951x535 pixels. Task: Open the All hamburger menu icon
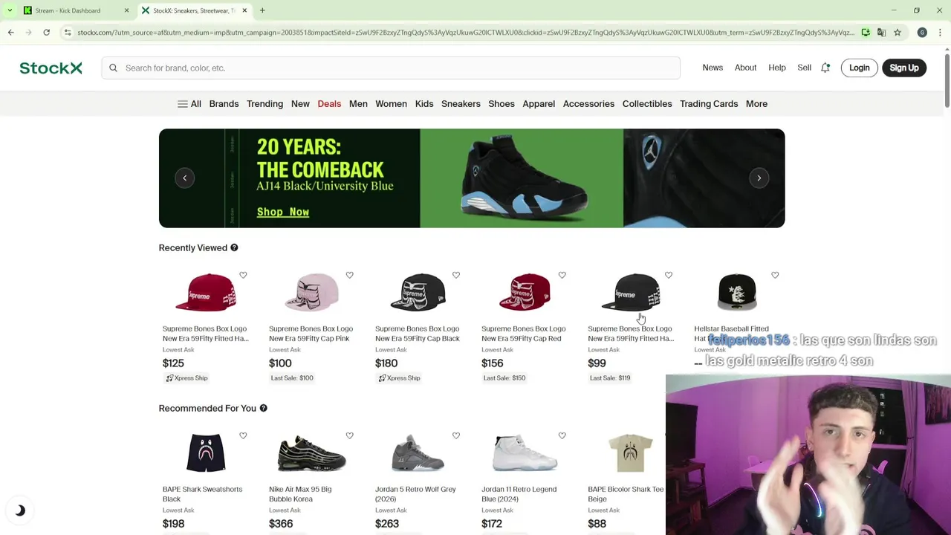pyautogui.click(x=183, y=104)
